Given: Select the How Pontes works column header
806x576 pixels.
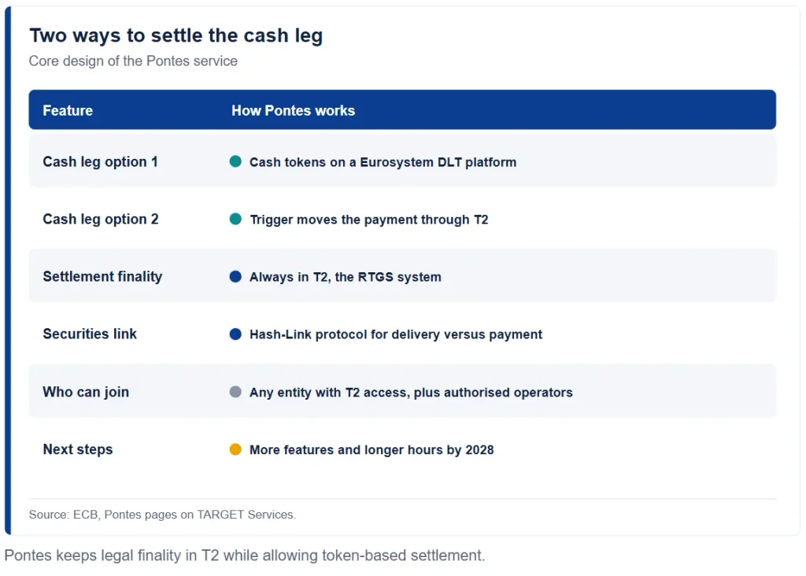Looking at the screenshot, I should point(293,110).
